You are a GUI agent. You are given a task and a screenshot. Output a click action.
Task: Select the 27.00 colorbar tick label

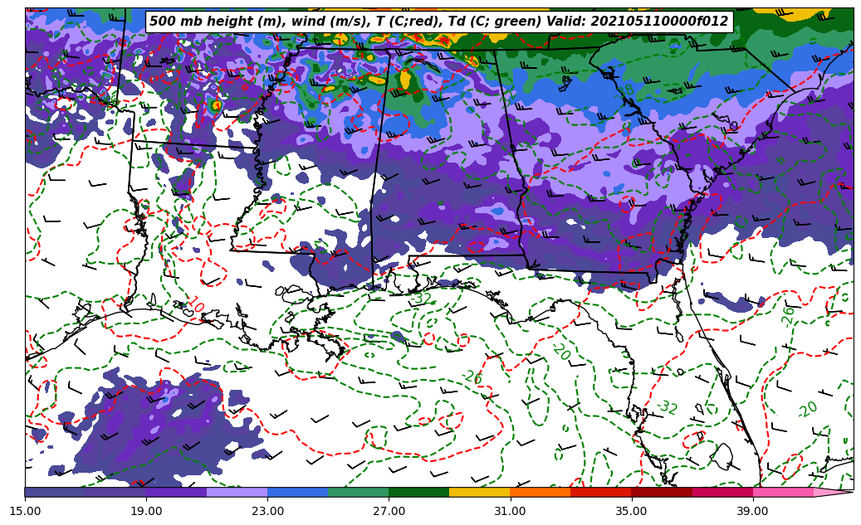389,511
